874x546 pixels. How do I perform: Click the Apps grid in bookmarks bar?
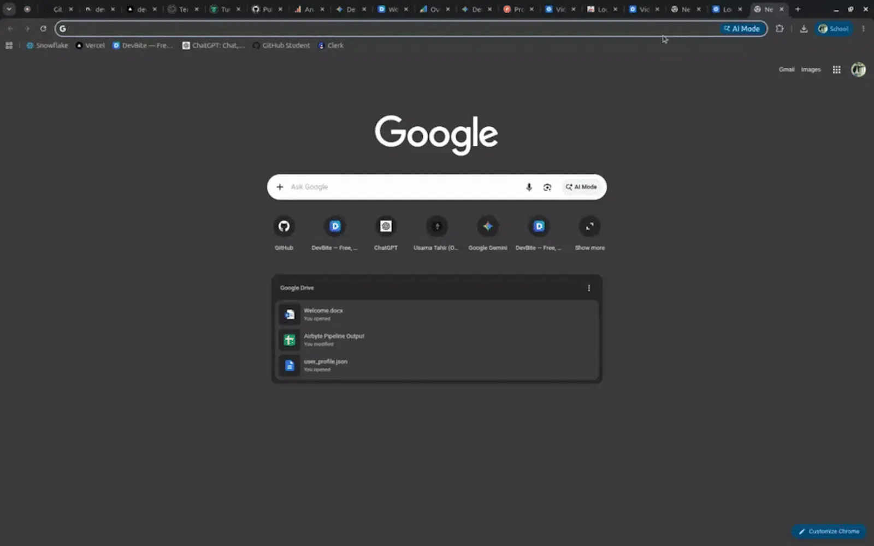coord(9,45)
